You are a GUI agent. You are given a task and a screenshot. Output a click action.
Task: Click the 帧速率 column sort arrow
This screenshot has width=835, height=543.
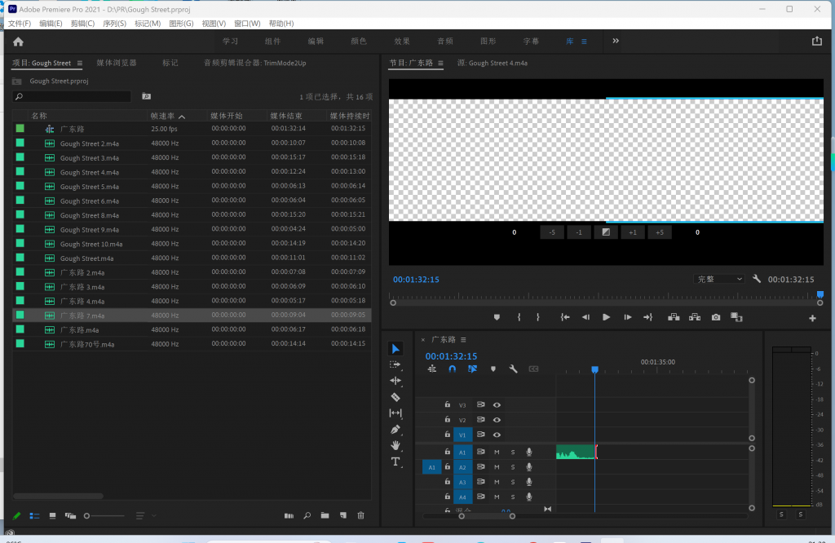(182, 116)
